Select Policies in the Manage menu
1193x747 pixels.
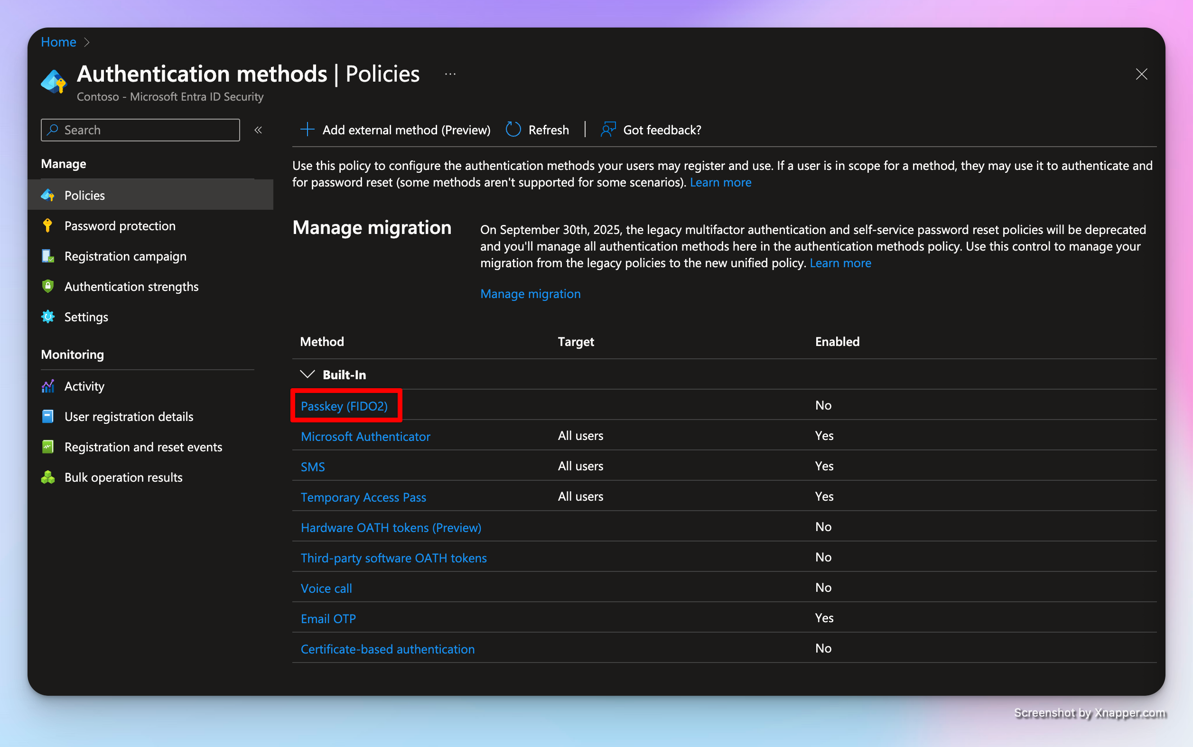[84, 196]
